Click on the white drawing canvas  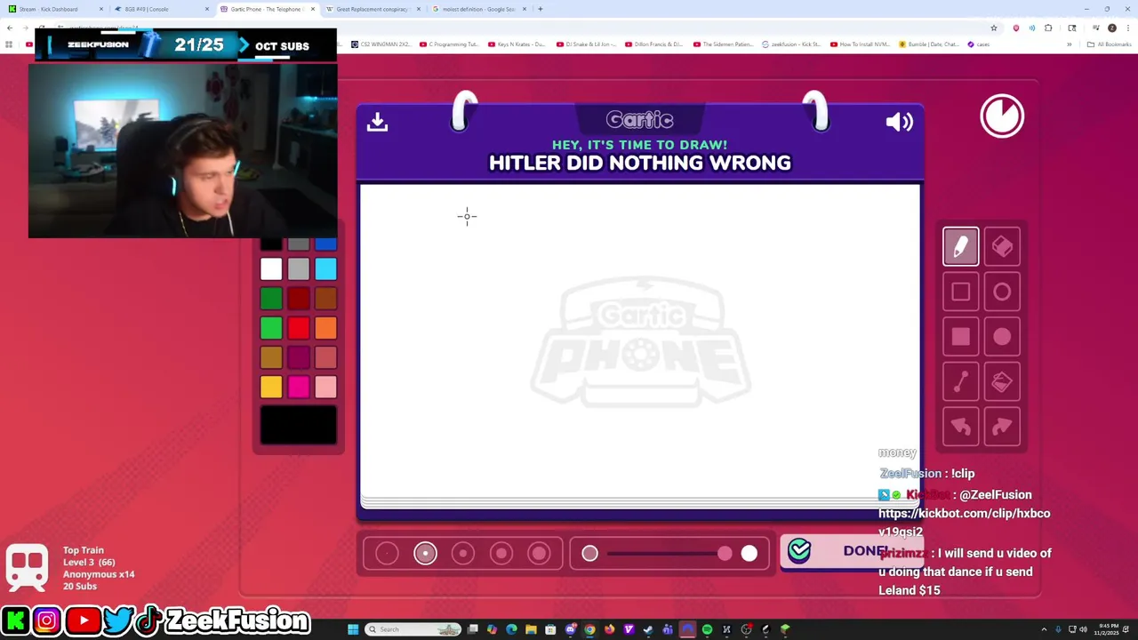tap(640, 342)
